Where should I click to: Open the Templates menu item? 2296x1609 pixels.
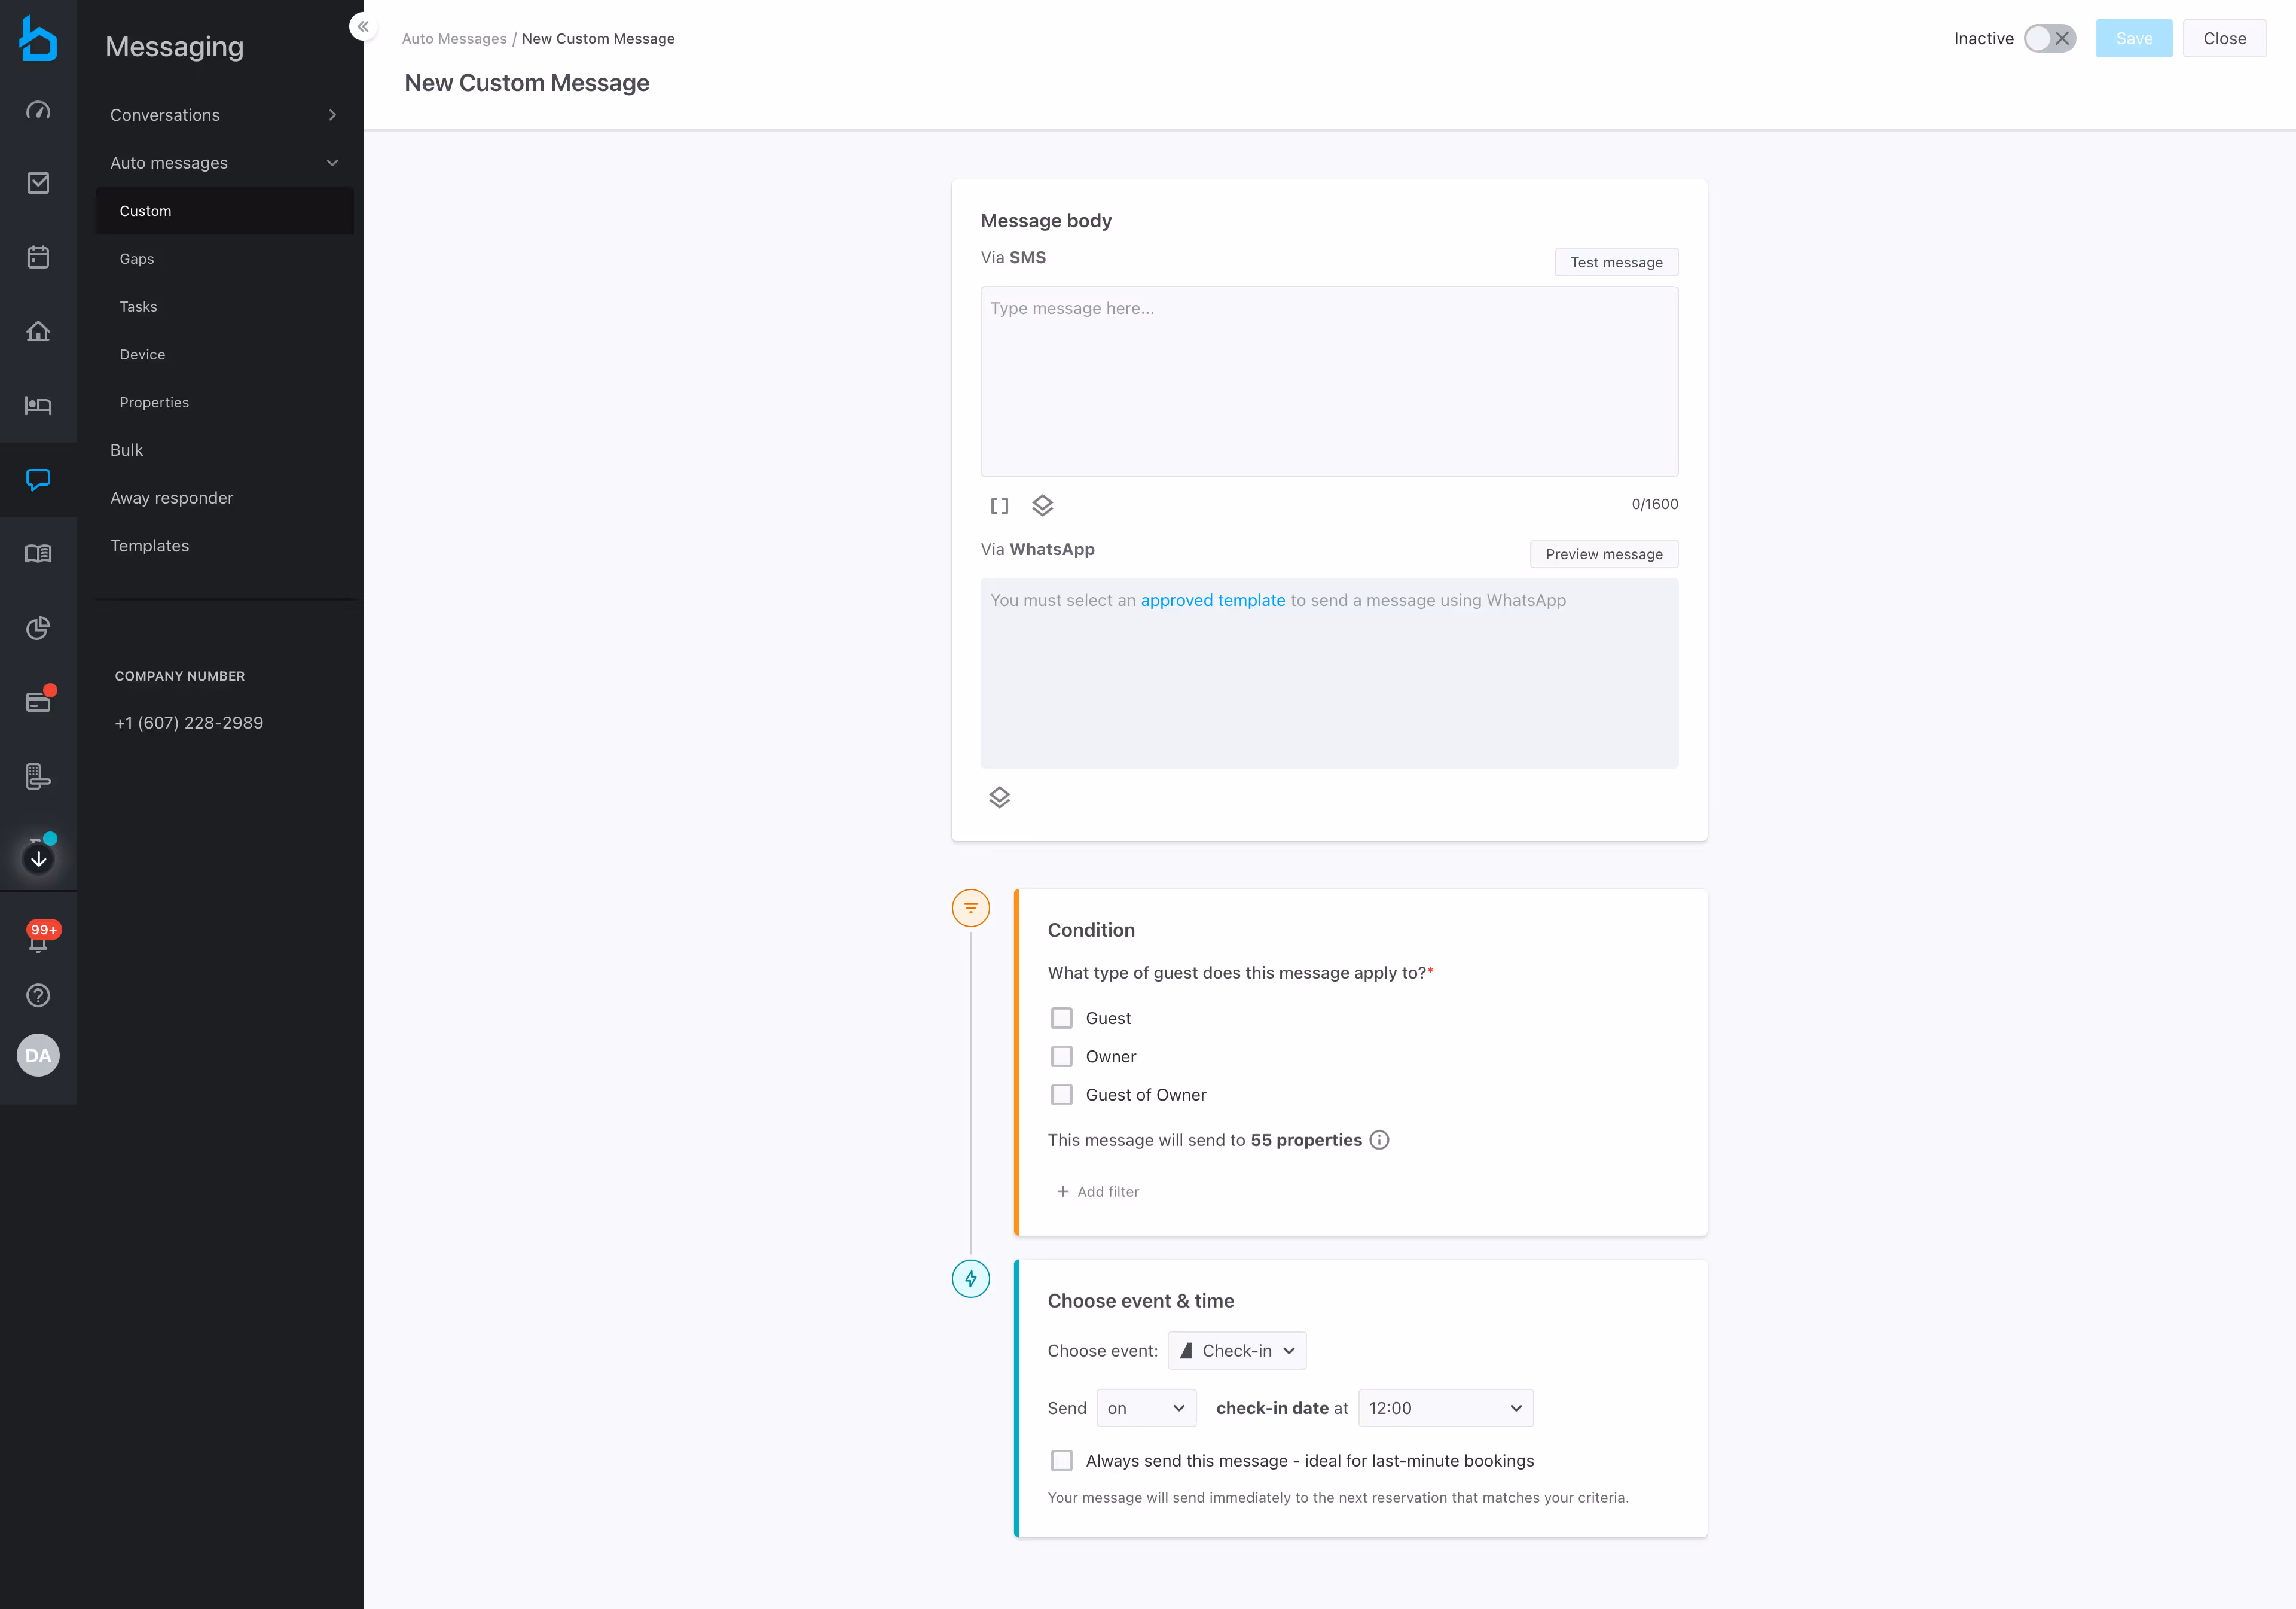coord(150,546)
